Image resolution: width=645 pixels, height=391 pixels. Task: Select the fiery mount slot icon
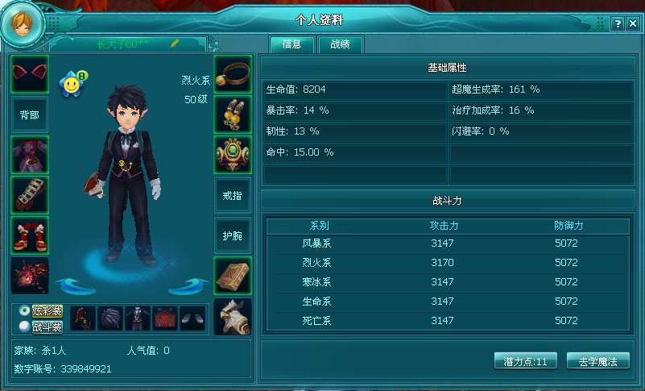[30, 276]
